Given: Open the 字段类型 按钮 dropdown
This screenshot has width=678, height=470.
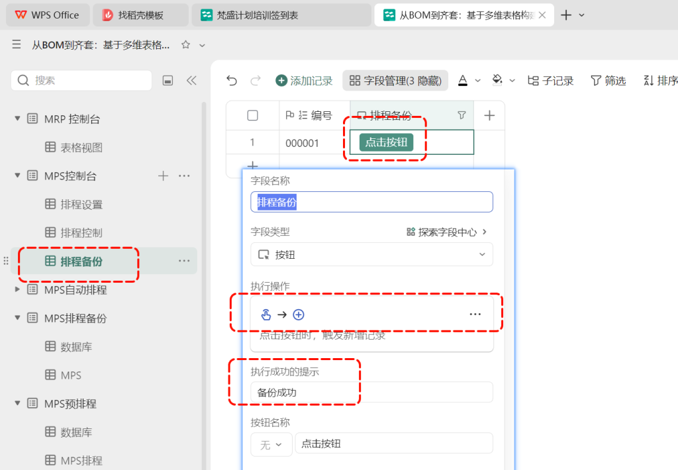Looking at the screenshot, I should pos(371,254).
